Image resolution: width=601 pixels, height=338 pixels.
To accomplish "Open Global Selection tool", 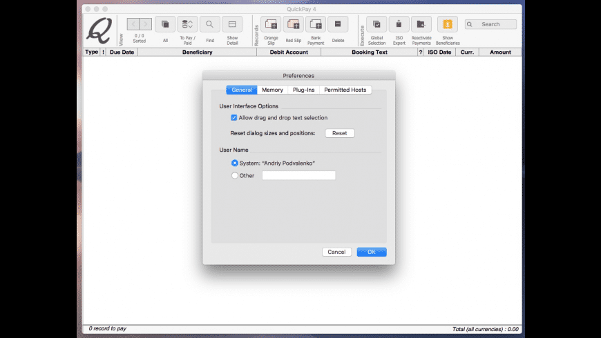I will tap(376, 24).
